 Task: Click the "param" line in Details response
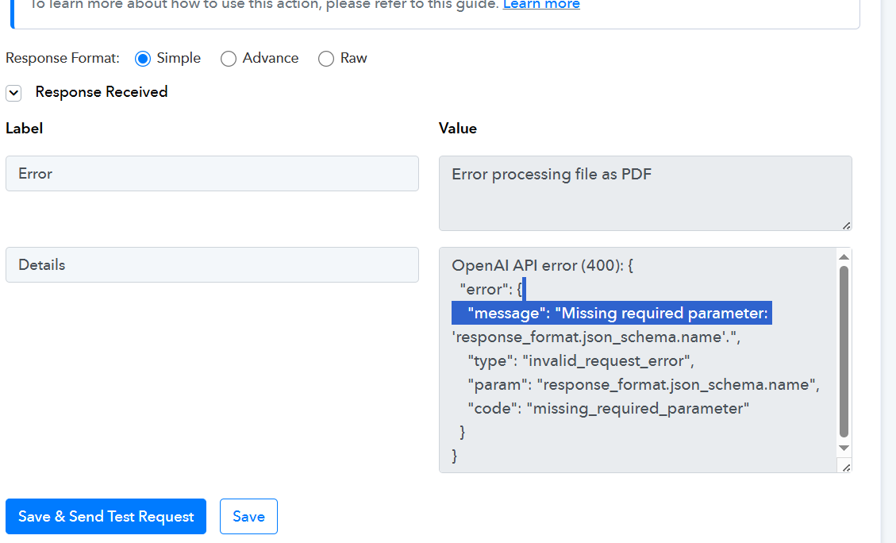coord(643,385)
